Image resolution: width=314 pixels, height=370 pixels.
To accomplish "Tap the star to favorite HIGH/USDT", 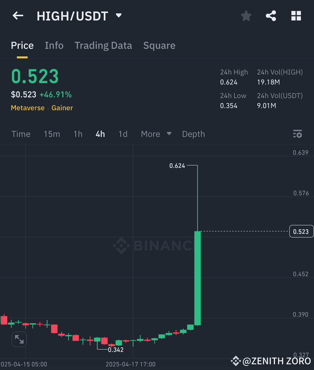I will click(x=246, y=16).
